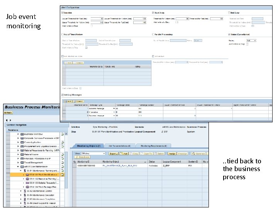278x209 pixels.
Task: Click Add in Monitoring Objects toolbar
Action: coord(124,154)
